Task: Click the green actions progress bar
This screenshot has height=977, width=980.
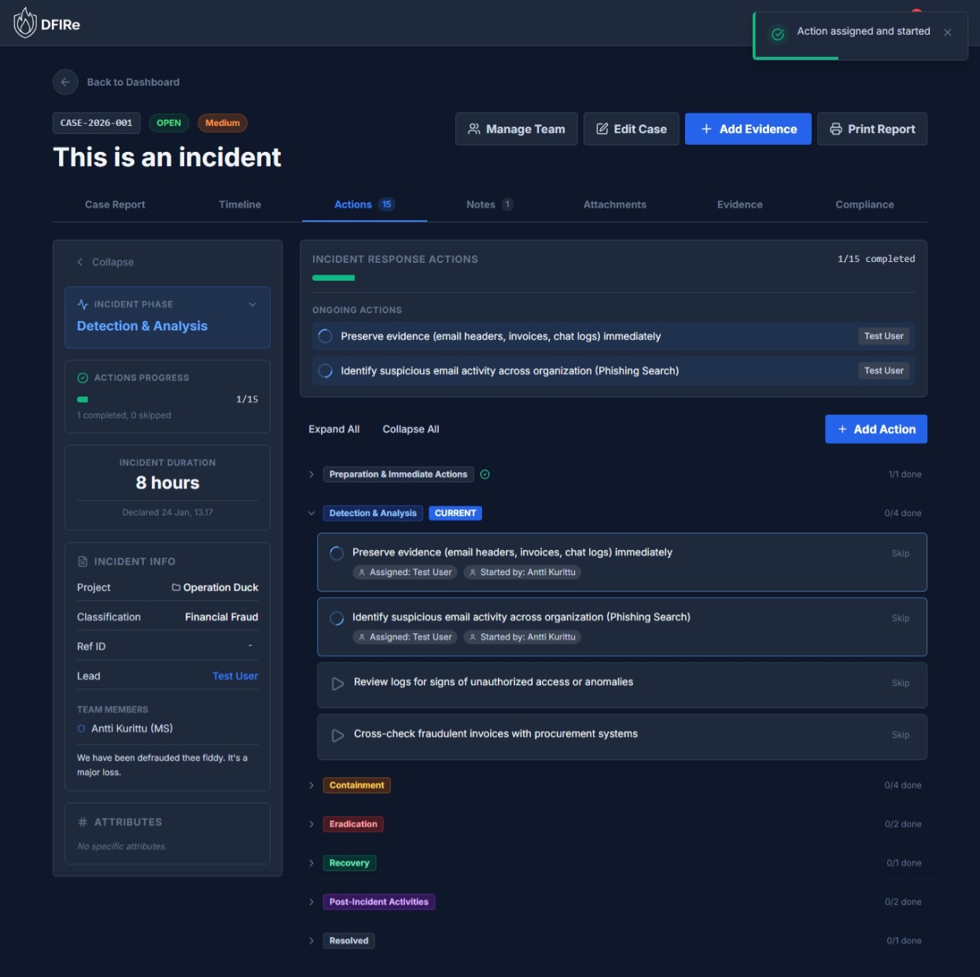Action: [x=83, y=399]
